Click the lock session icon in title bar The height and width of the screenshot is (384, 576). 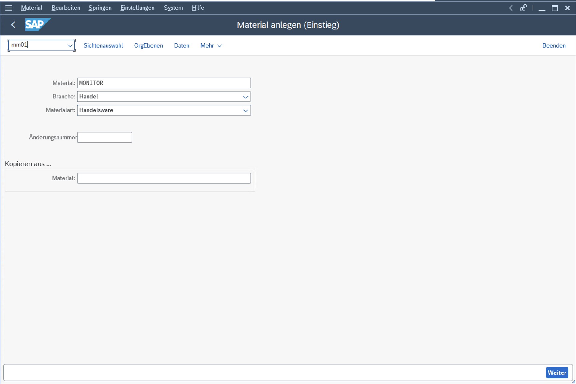(x=523, y=8)
